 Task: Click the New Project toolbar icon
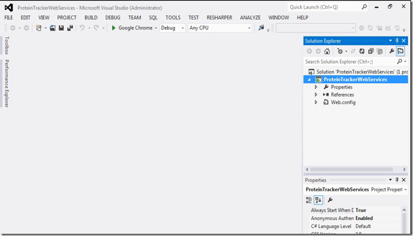tap(39, 28)
